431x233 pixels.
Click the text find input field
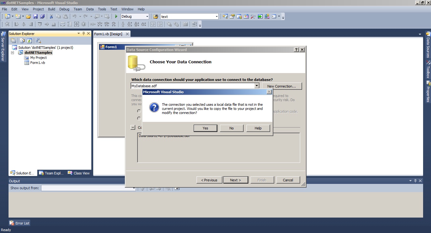pyautogui.click(x=187, y=16)
